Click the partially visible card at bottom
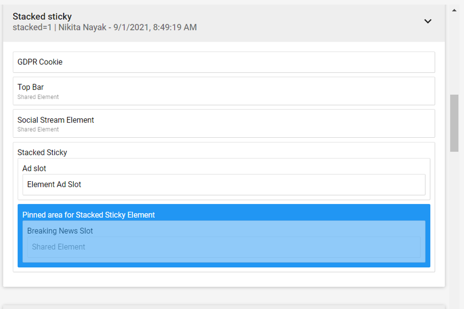464x309 pixels. [223, 307]
